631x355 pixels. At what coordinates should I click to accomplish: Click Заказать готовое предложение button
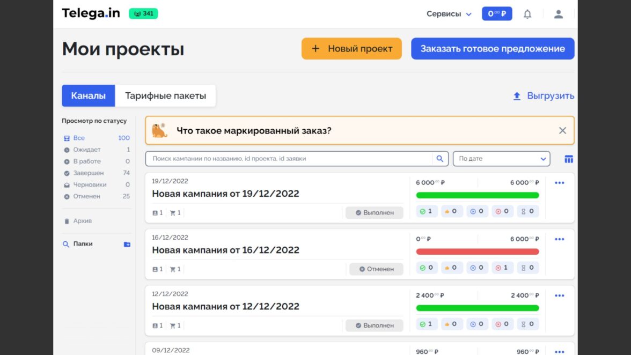pyautogui.click(x=492, y=49)
